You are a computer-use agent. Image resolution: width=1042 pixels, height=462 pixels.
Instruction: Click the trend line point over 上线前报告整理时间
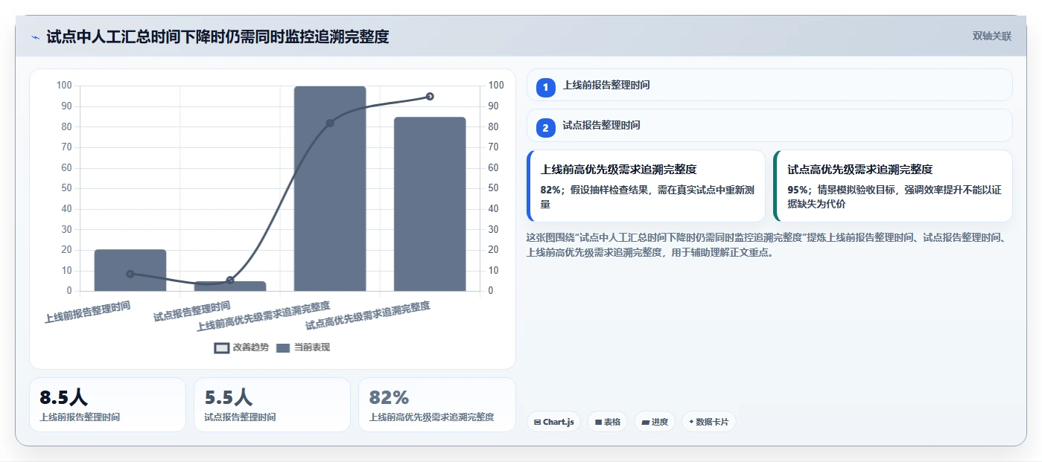pos(130,274)
